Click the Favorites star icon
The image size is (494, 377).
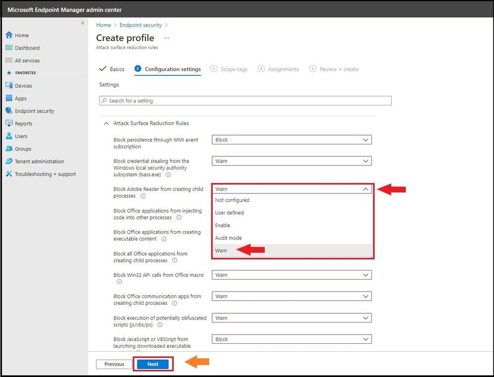click(x=9, y=73)
